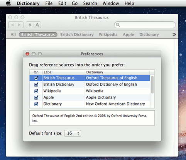This screenshot has width=186, height=160.
Task: Click the Oxford Thesaurus copyright description text
Action: (90, 118)
